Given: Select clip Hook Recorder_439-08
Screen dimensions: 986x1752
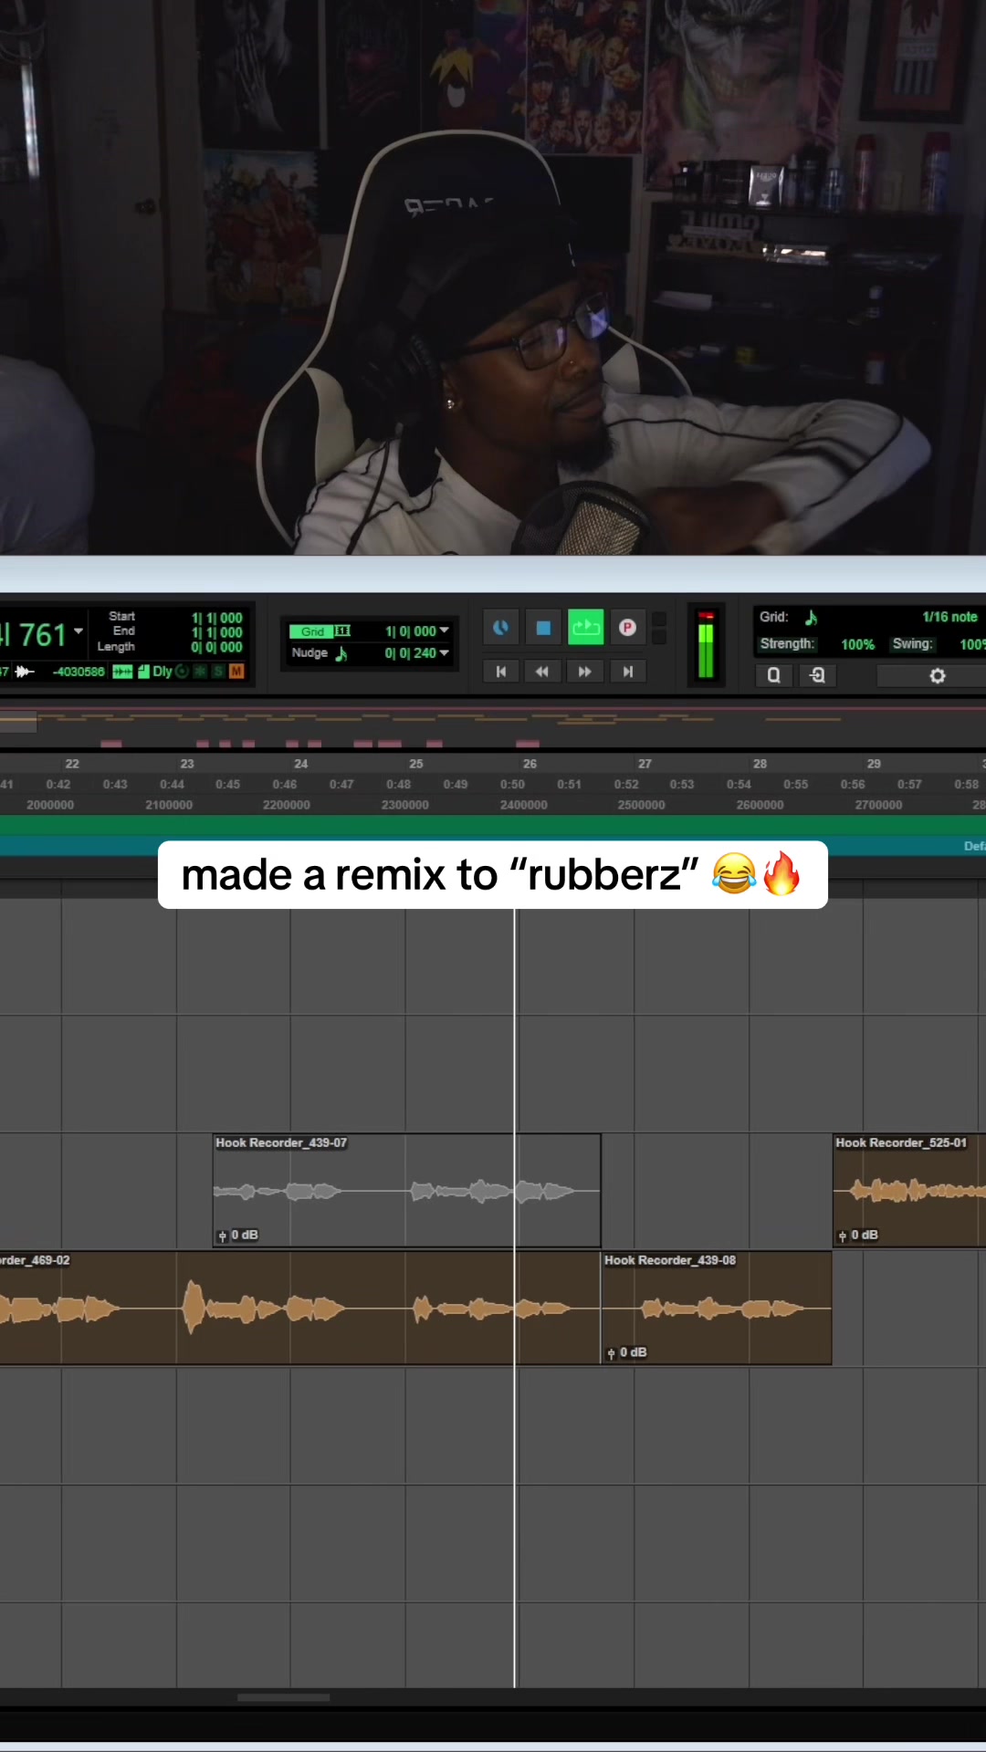Looking at the screenshot, I should (x=717, y=1309).
